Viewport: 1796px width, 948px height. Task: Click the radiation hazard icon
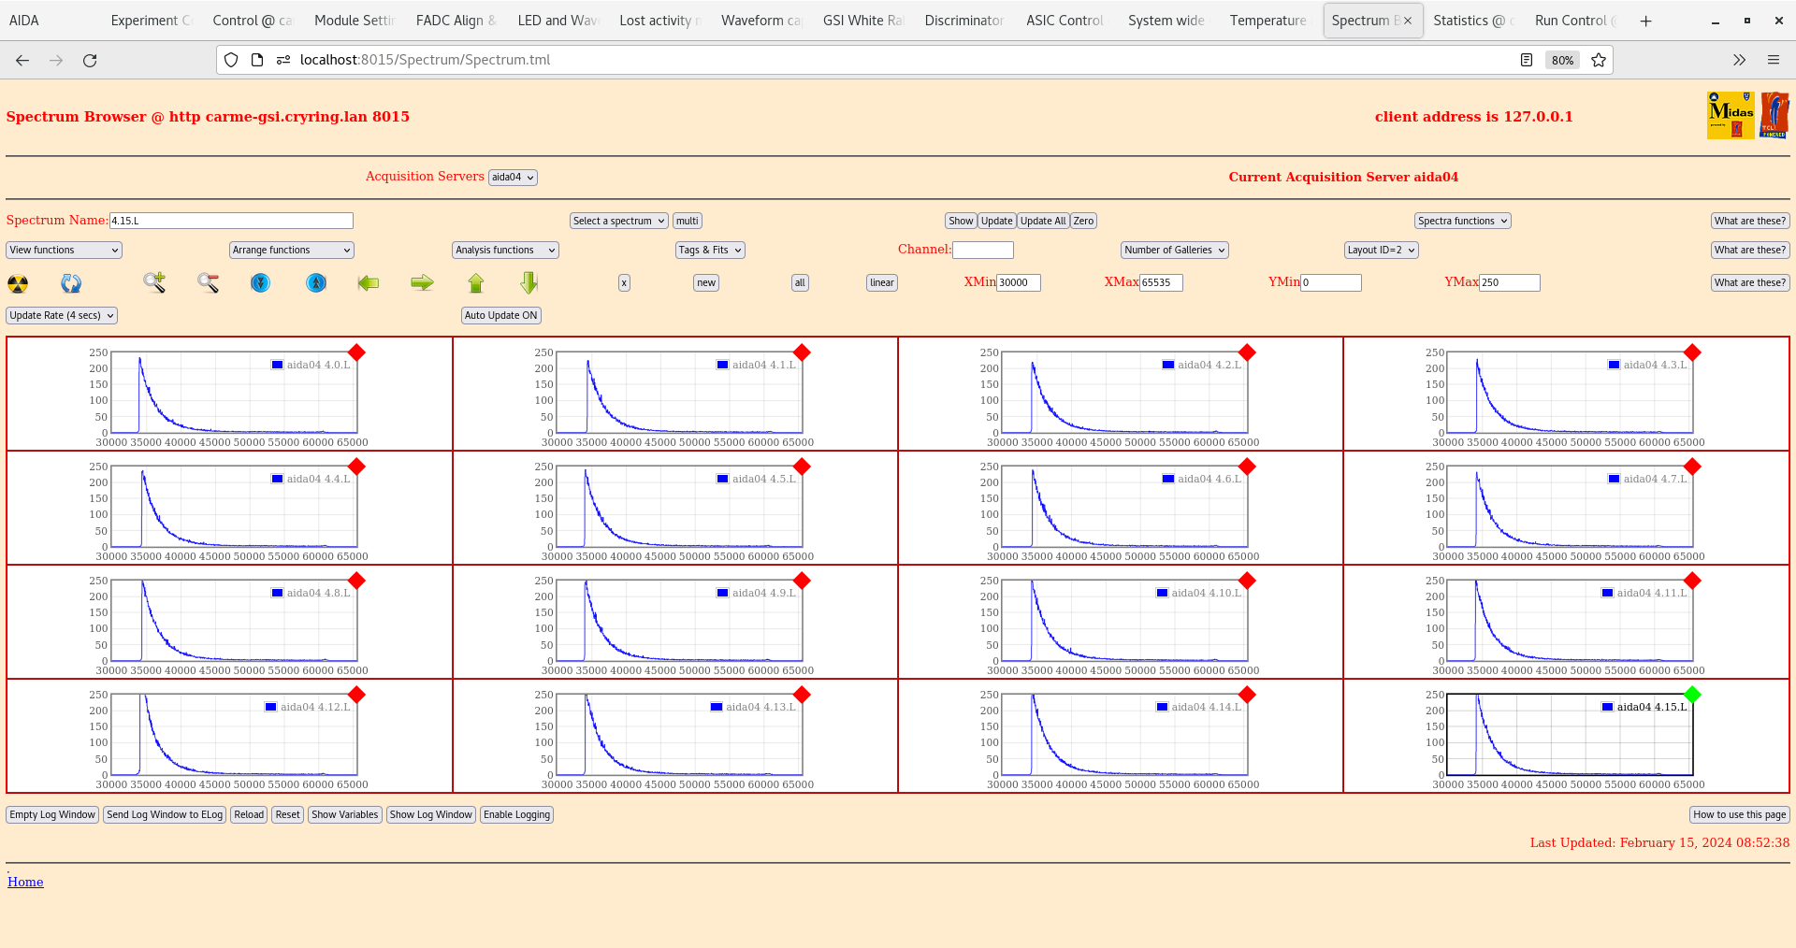click(18, 283)
